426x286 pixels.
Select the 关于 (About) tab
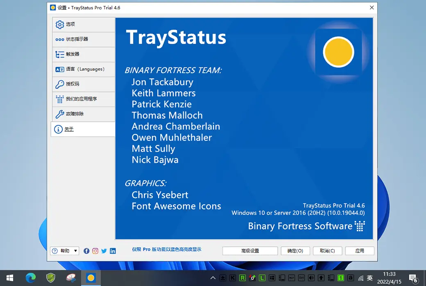click(83, 129)
